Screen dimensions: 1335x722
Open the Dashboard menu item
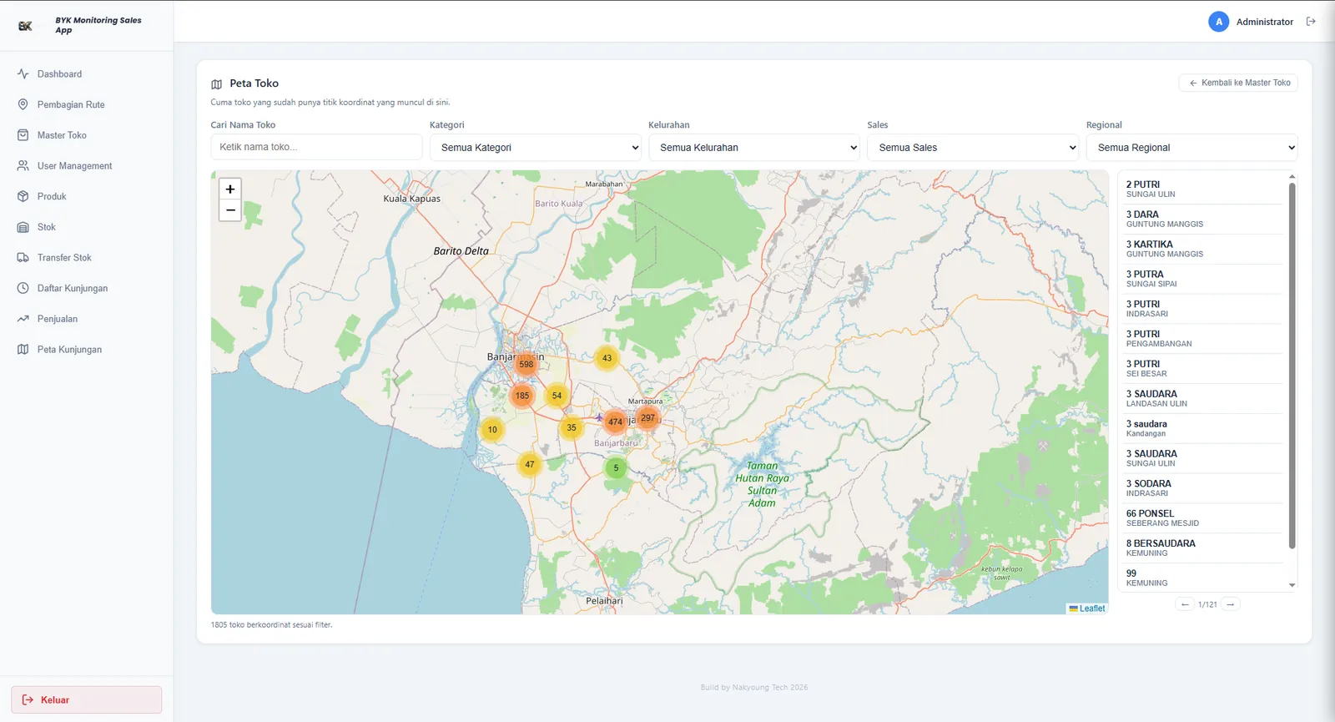click(87, 74)
